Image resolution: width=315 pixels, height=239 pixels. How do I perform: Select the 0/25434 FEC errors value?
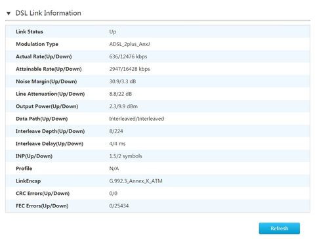(119, 206)
